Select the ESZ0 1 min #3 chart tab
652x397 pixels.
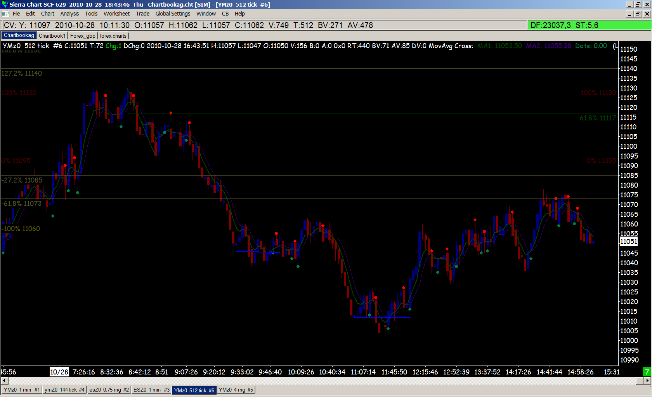pyautogui.click(x=151, y=390)
